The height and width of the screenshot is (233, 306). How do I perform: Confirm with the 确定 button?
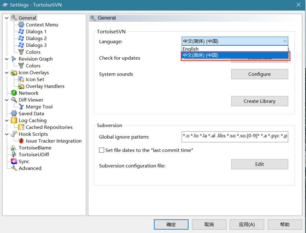point(171,224)
